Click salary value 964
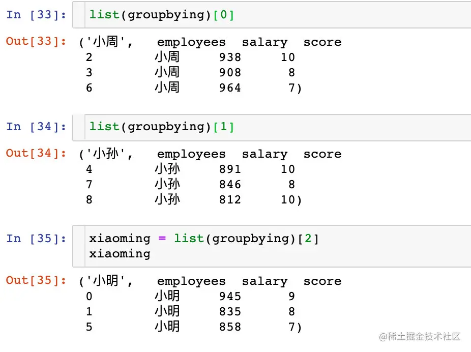471x352 pixels. point(230,88)
